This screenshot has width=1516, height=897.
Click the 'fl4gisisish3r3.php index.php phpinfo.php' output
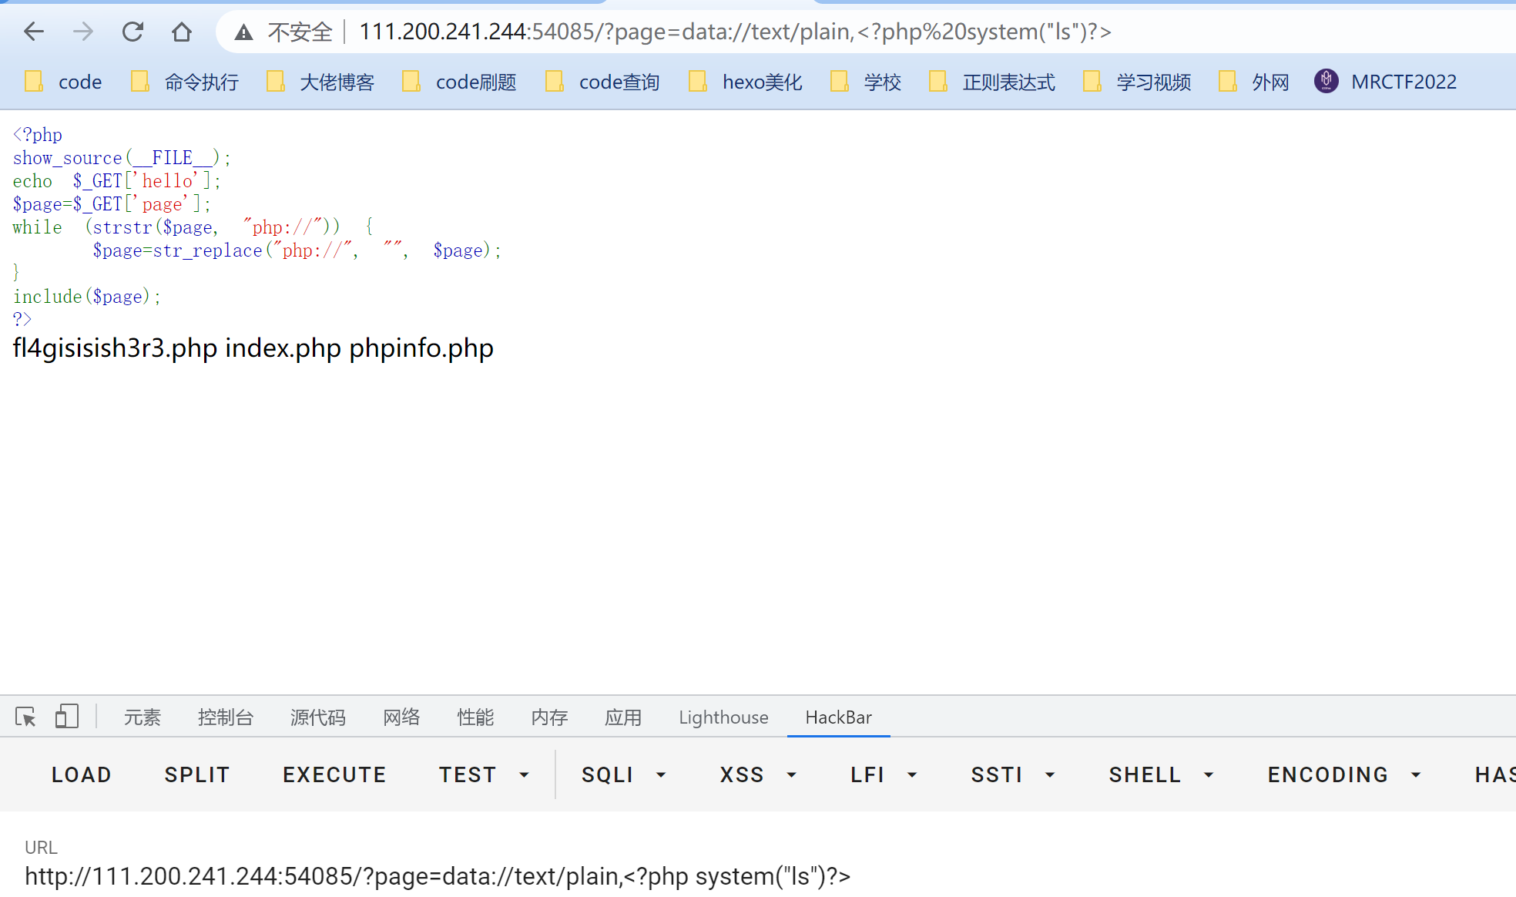[253, 348]
